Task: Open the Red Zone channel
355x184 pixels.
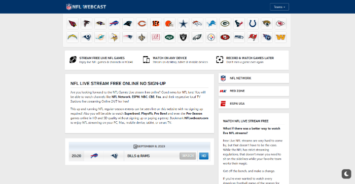Action: coord(254,91)
